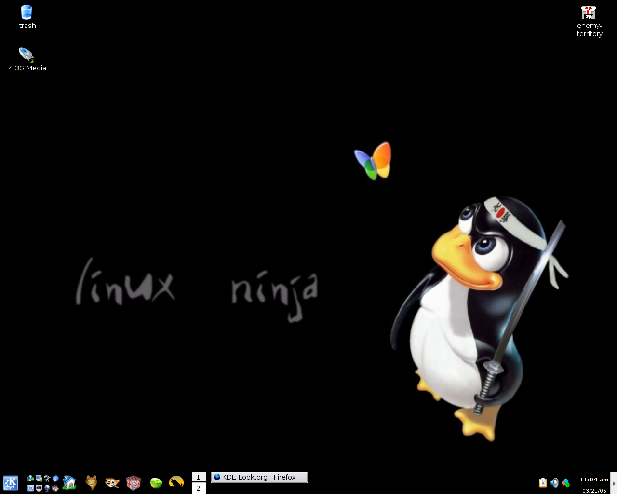Open the 4.3G Media USB drive icon

(27, 55)
